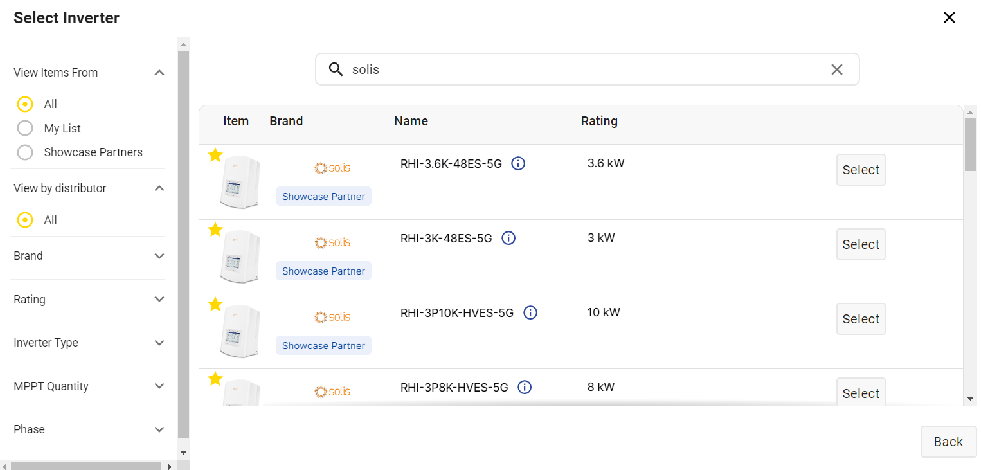The height and width of the screenshot is (470, 981).
Task: Expand the Inverter Type filter
Action: tap(159, 343)
